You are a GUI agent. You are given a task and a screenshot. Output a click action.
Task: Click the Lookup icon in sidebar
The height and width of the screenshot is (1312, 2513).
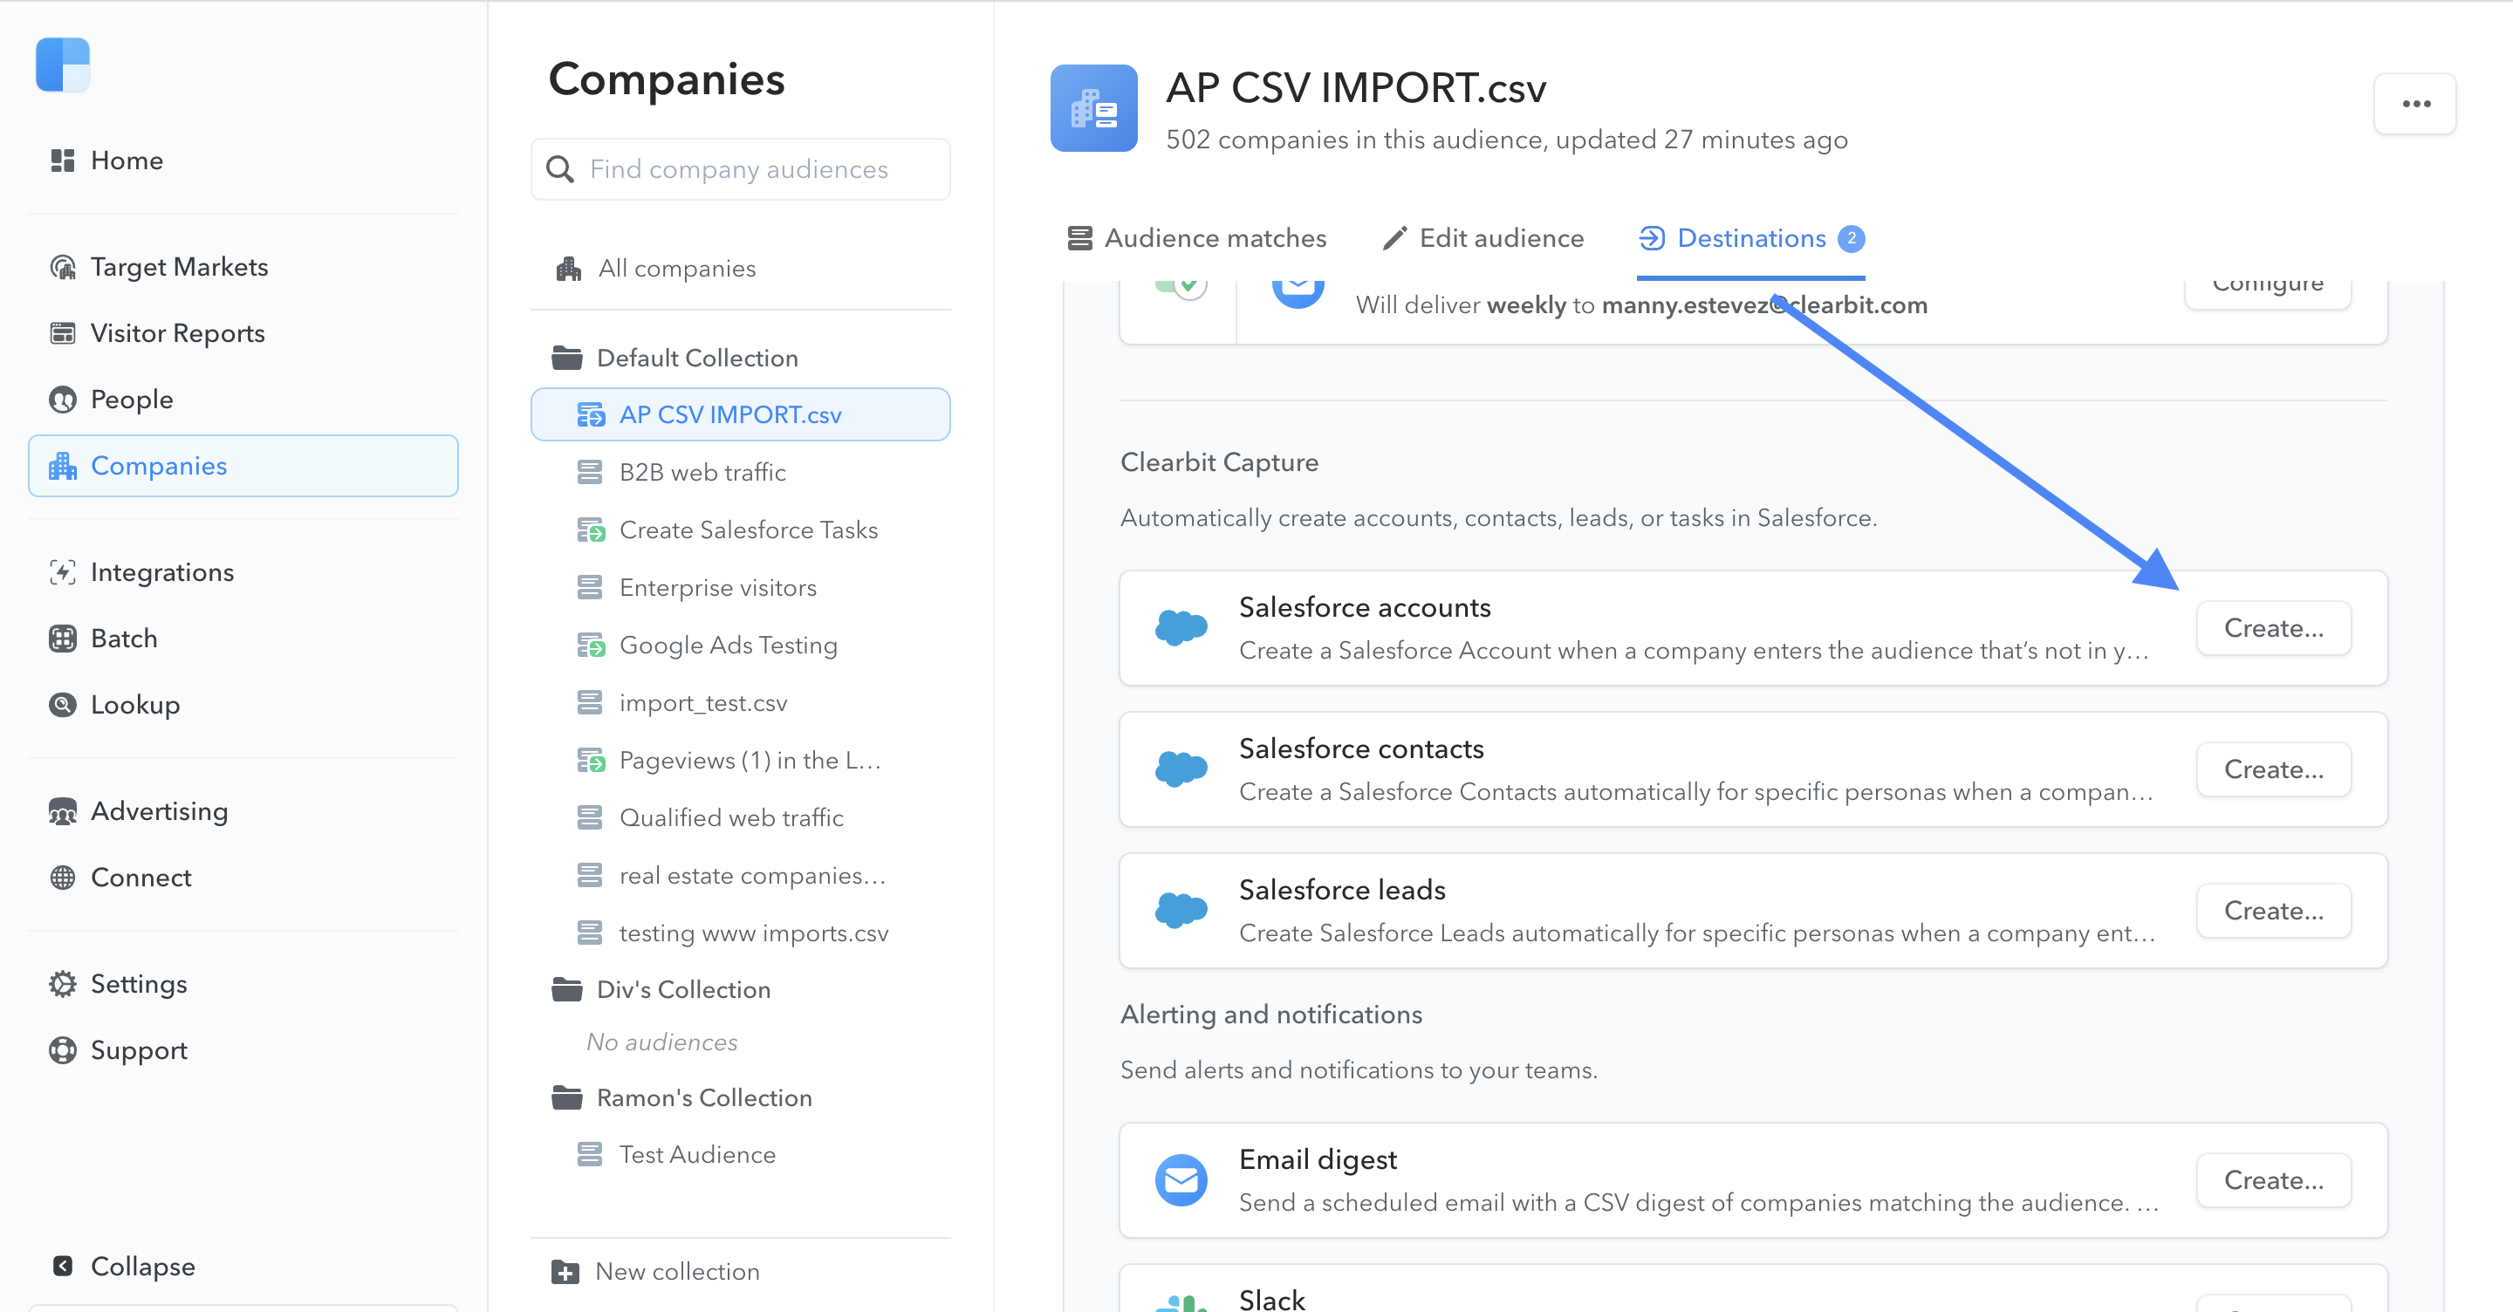click(63, 704)
